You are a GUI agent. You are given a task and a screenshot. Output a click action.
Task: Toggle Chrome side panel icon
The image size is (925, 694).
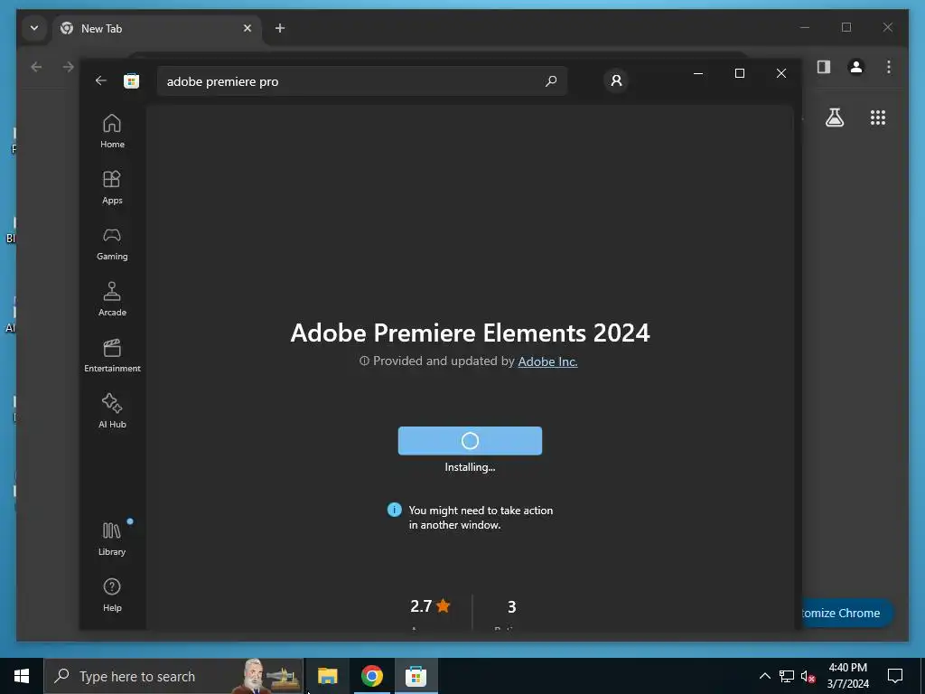(824, 67)
